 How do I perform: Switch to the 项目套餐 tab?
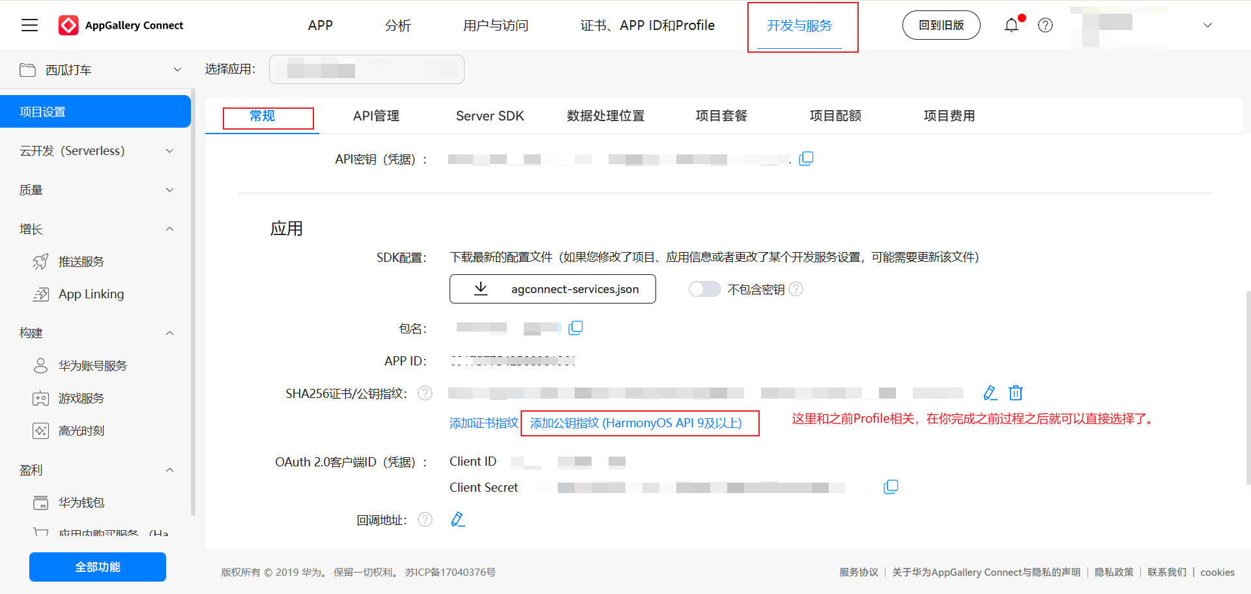click(721, 116)
